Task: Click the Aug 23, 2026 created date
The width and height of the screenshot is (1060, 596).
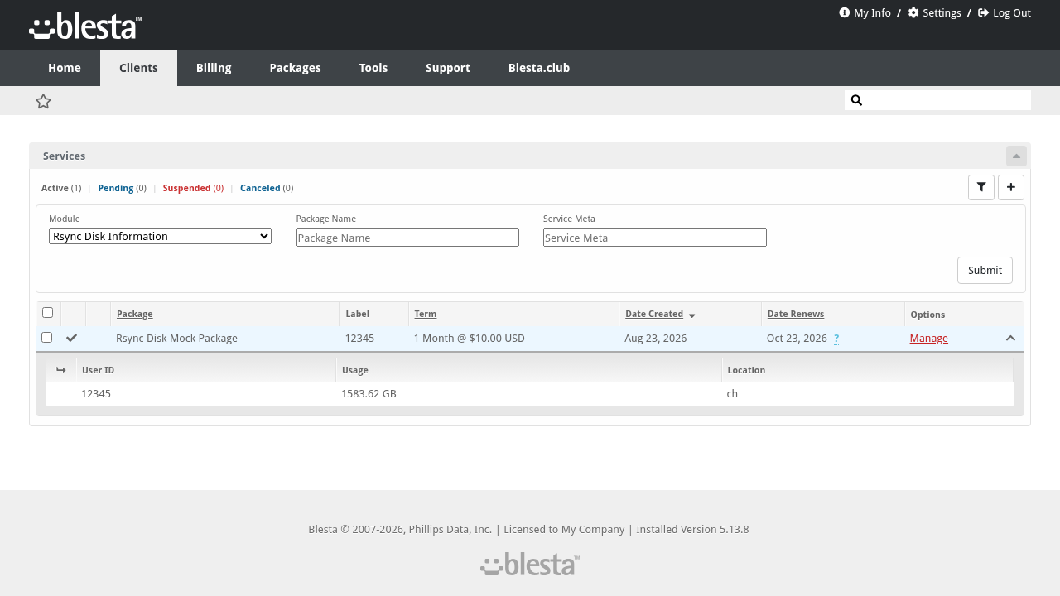Action: 656,339
